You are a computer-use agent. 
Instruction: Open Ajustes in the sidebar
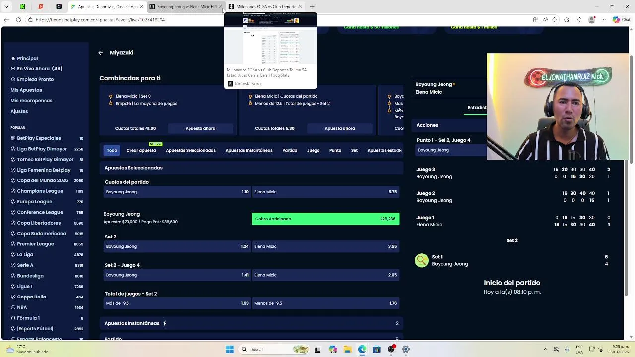19,111
